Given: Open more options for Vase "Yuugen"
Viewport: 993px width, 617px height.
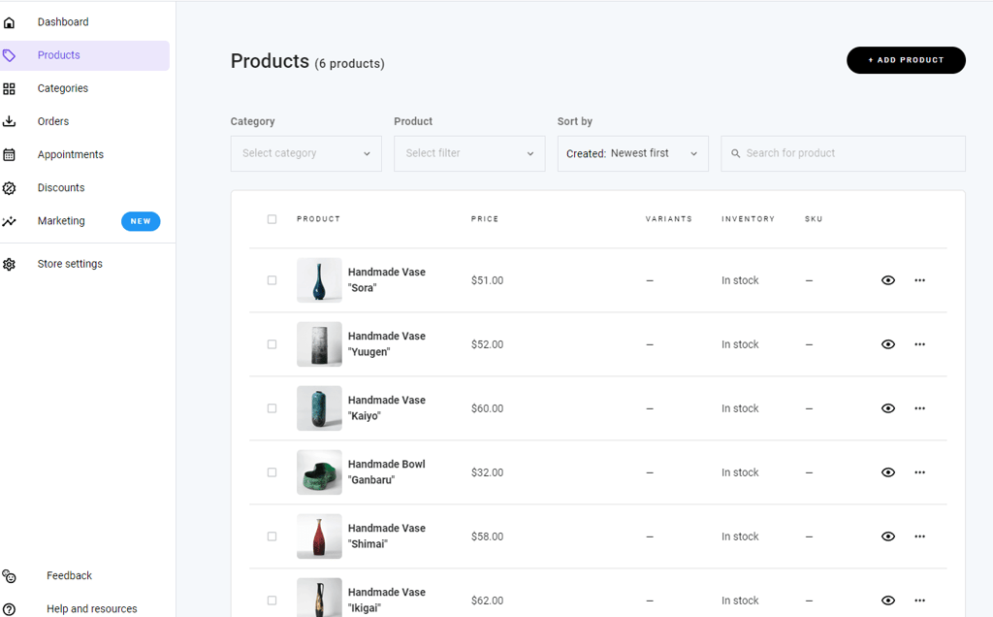Looking at the screenshot, I should point(919,344).
